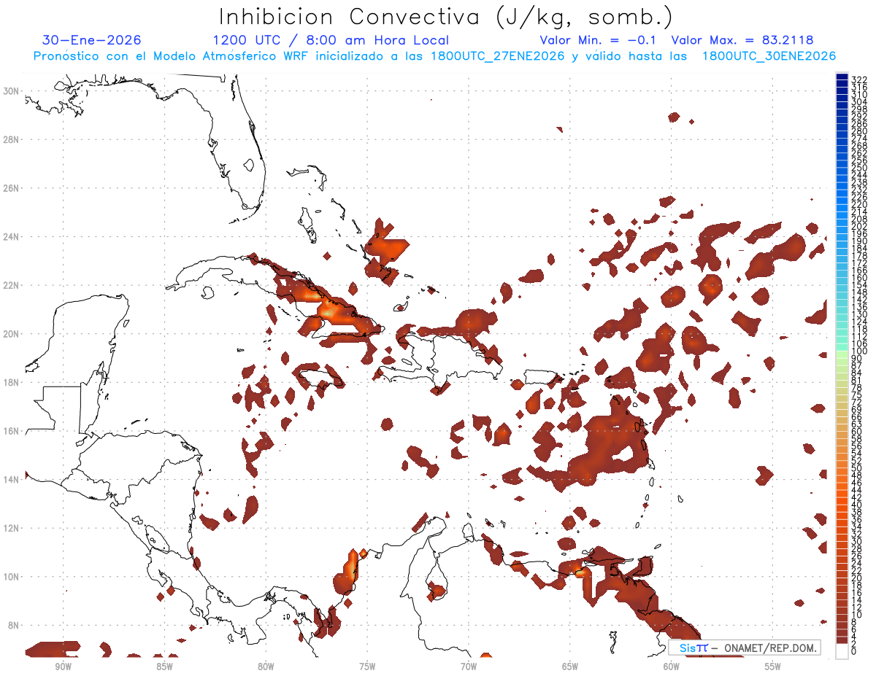
Task: Click the '322' color scale label
Action: pyautogui.click(x=859, y=79)
